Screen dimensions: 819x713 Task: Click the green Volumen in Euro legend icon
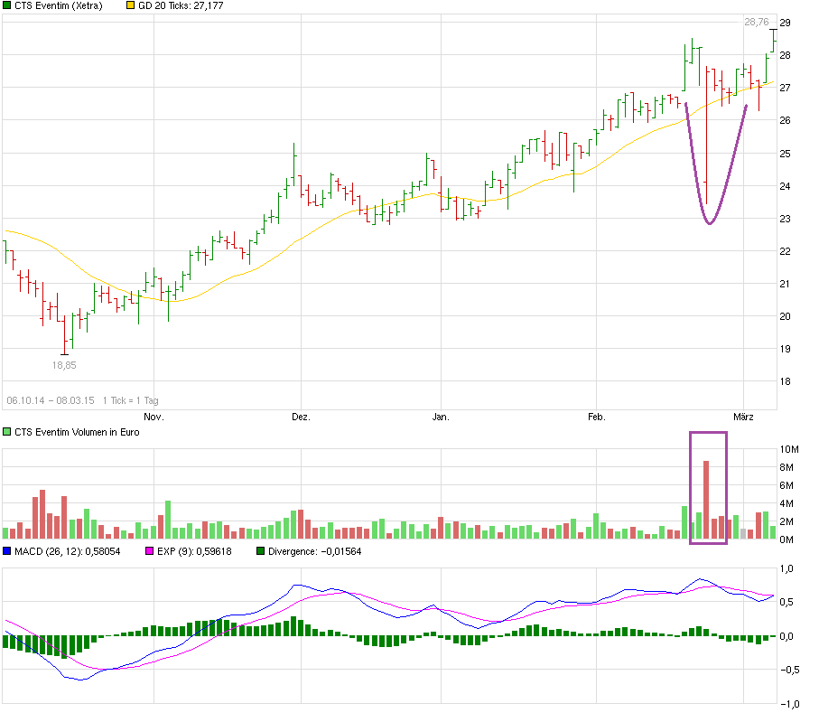tap(8, 432)
